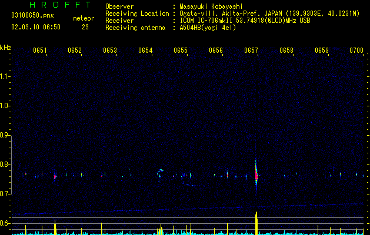Click the 0658 time marker
This screenshot has width=370, height=235.
pos(286,50)
